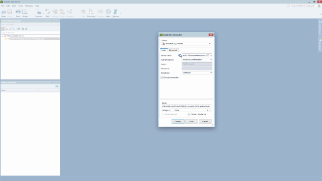Select the Microsoft SQL Server tree item
Screen dimensions: 322x181
click(x=16, y=36)
